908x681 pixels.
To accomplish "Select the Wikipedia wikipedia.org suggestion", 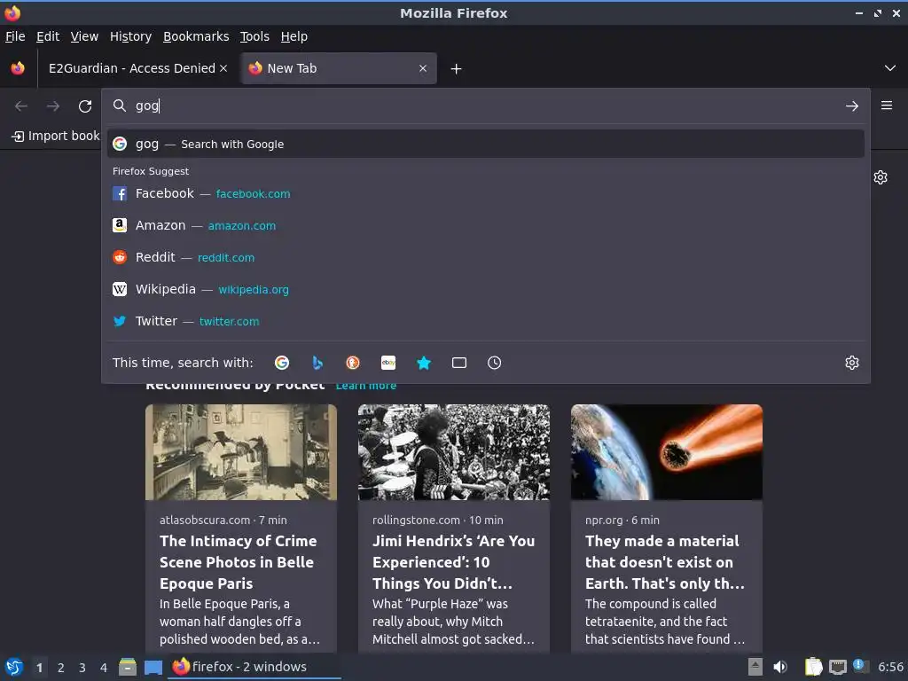I will click(x=485, y=289).
